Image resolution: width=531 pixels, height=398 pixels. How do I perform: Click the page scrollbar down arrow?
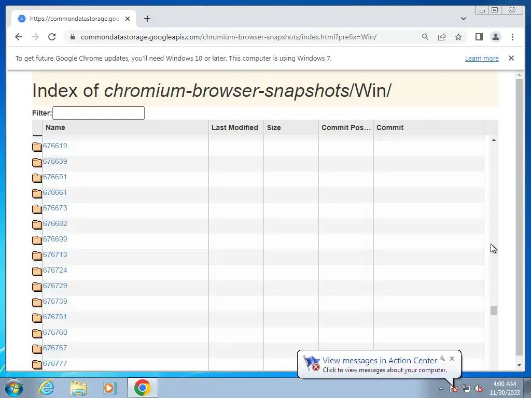519,365
